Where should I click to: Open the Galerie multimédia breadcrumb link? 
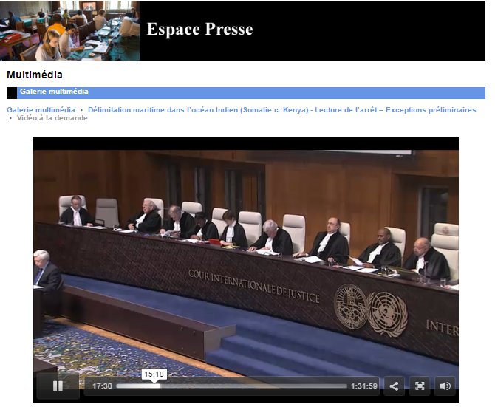coord(41,110)
